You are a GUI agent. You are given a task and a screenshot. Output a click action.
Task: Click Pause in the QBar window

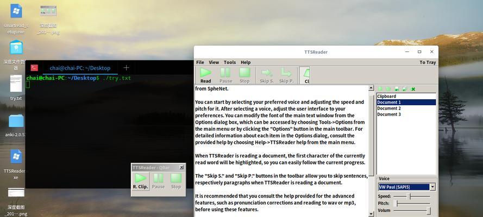tap(158, 181)
